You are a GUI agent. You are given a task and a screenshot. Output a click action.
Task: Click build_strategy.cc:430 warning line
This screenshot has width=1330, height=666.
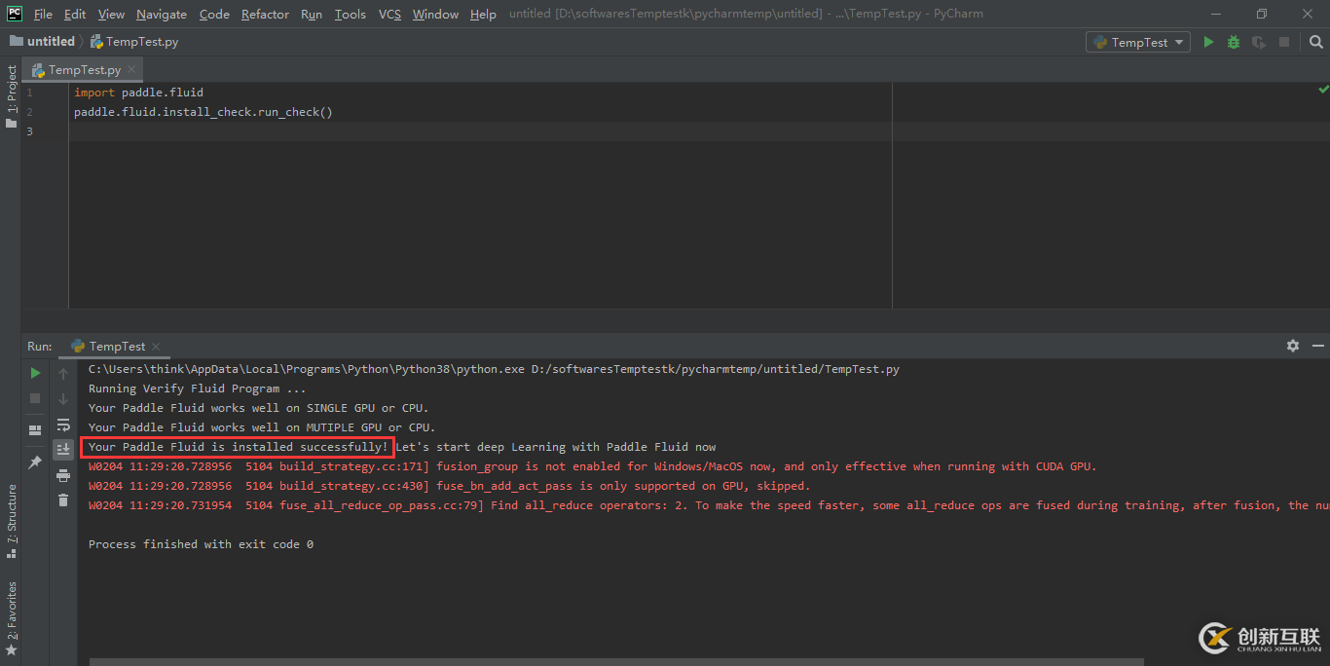pos(449,486)
